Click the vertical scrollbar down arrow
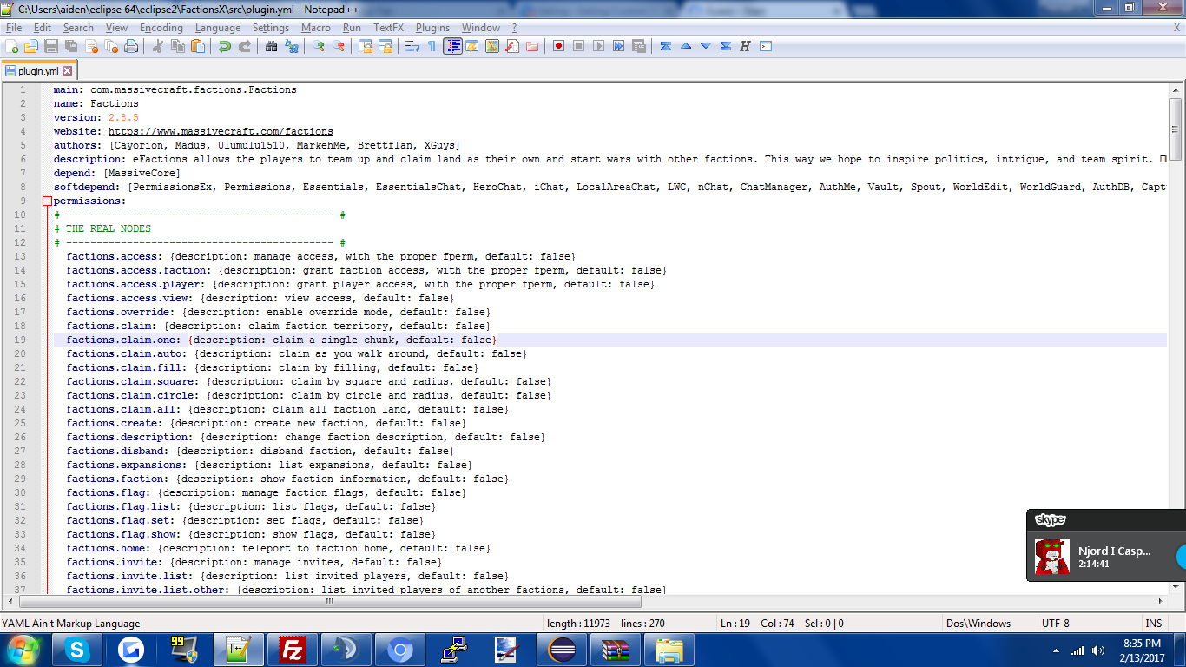 1176,587
